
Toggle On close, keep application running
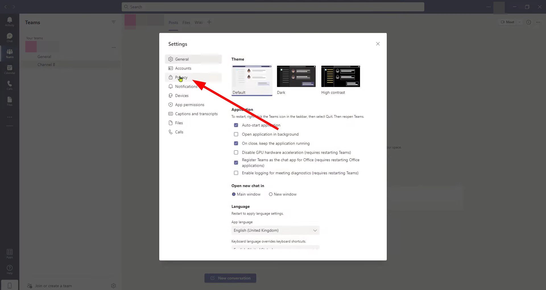pos(236,143)
